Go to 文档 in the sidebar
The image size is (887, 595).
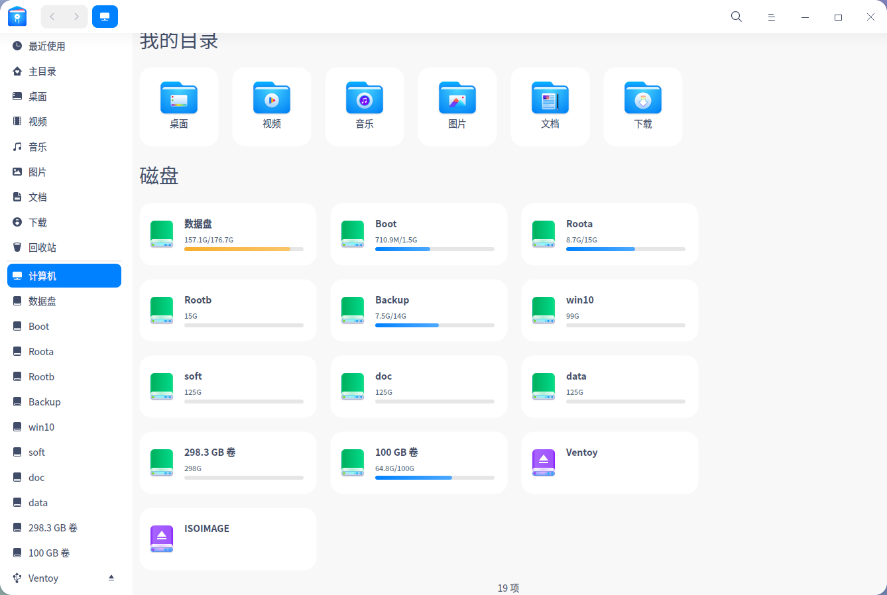click(64, 197)
